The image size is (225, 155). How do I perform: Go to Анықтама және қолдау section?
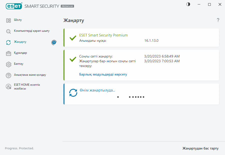(x=30, y=75)
